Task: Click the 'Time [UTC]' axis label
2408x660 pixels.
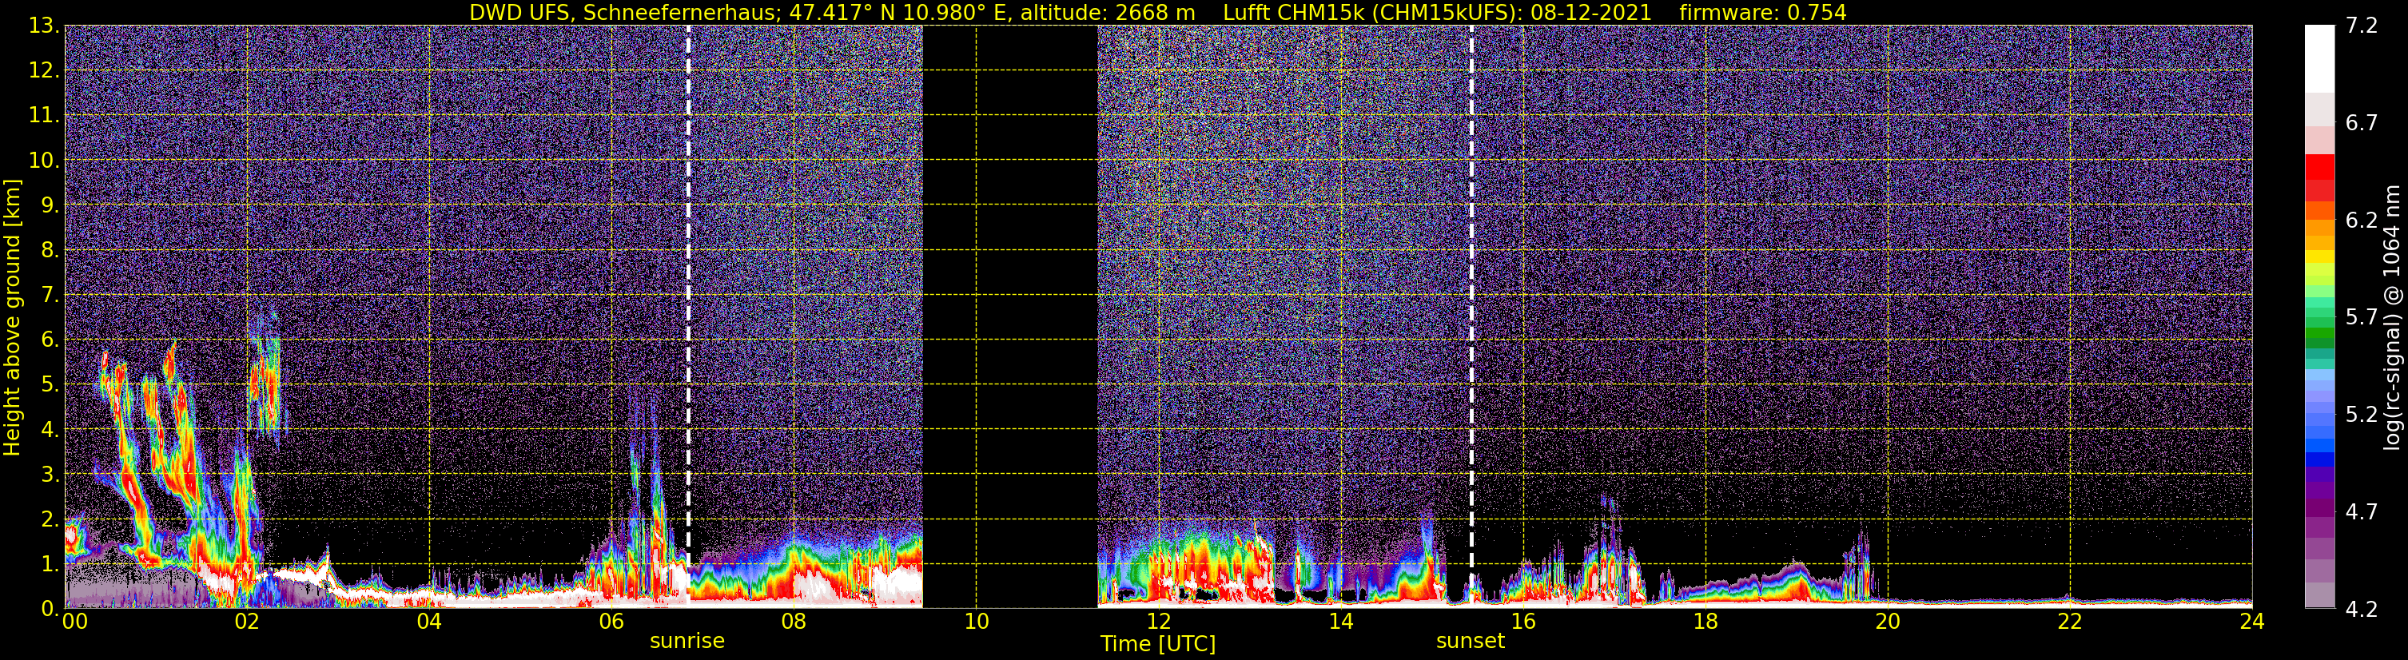Action: point(1158,643)
